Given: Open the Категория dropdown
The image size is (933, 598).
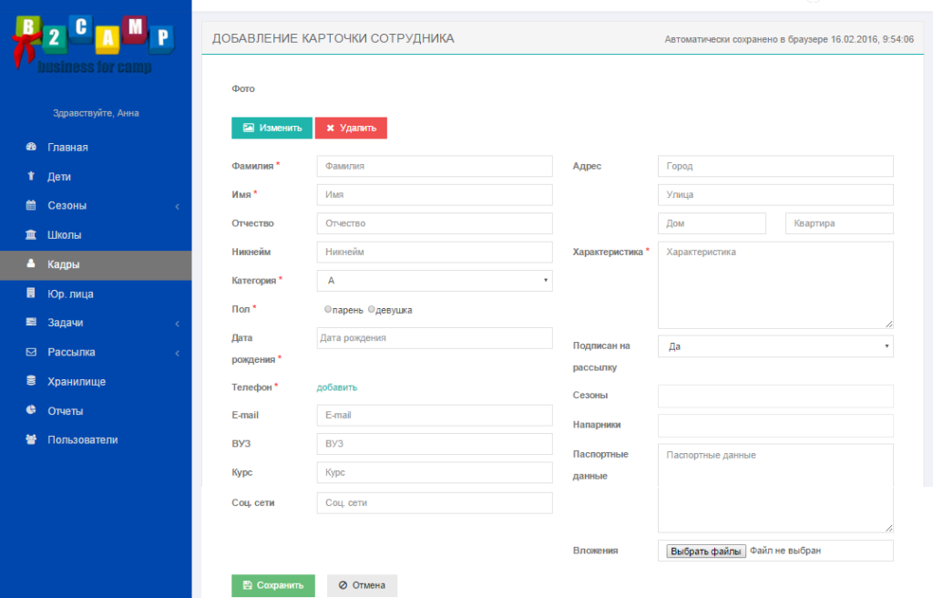Looking at the screenshot, I should click(434, 281).
